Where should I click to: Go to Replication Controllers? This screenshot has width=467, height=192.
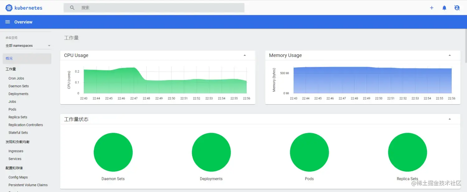(x=26, y=125)
